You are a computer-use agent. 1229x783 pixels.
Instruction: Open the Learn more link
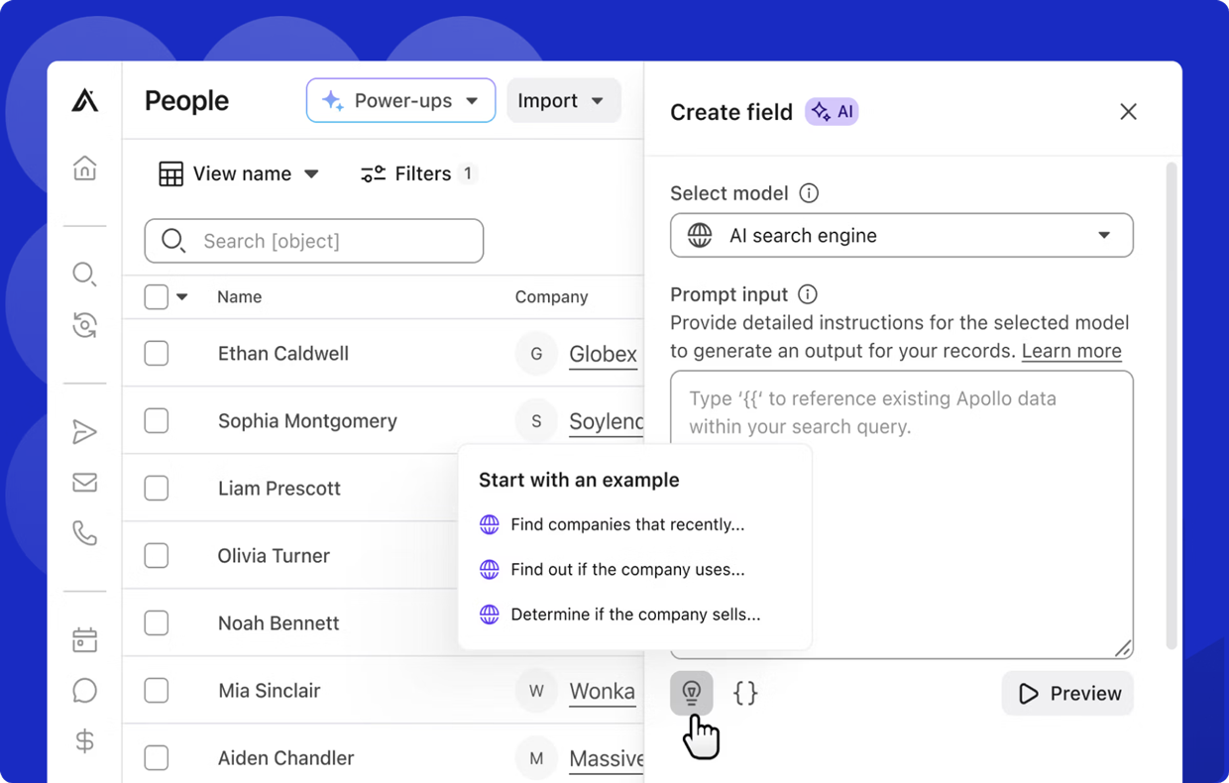point(1071,351)
